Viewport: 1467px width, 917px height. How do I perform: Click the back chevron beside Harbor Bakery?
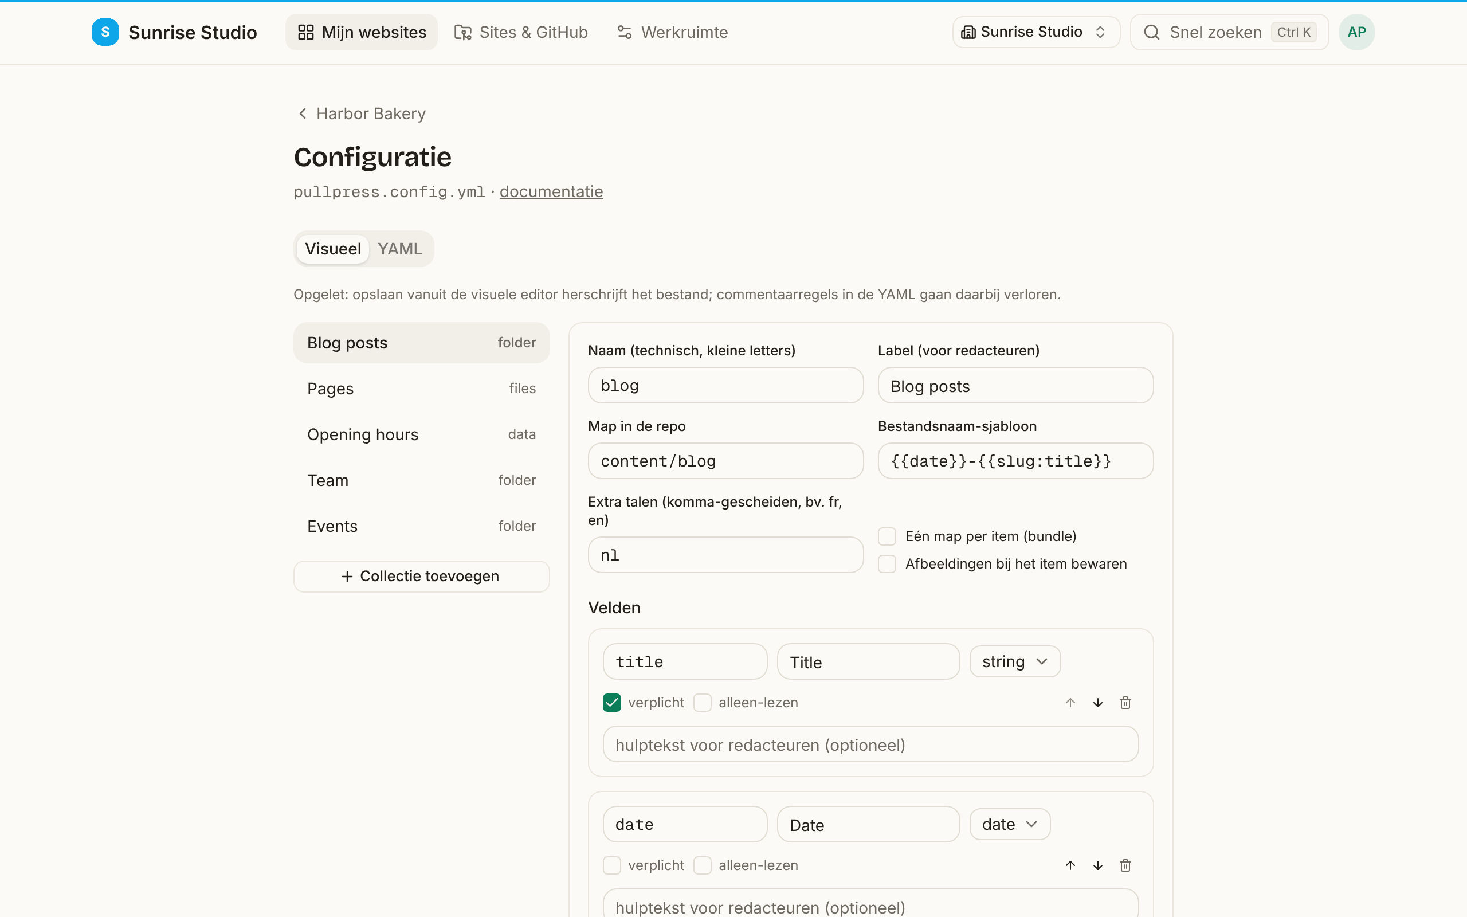pos(303,113)
